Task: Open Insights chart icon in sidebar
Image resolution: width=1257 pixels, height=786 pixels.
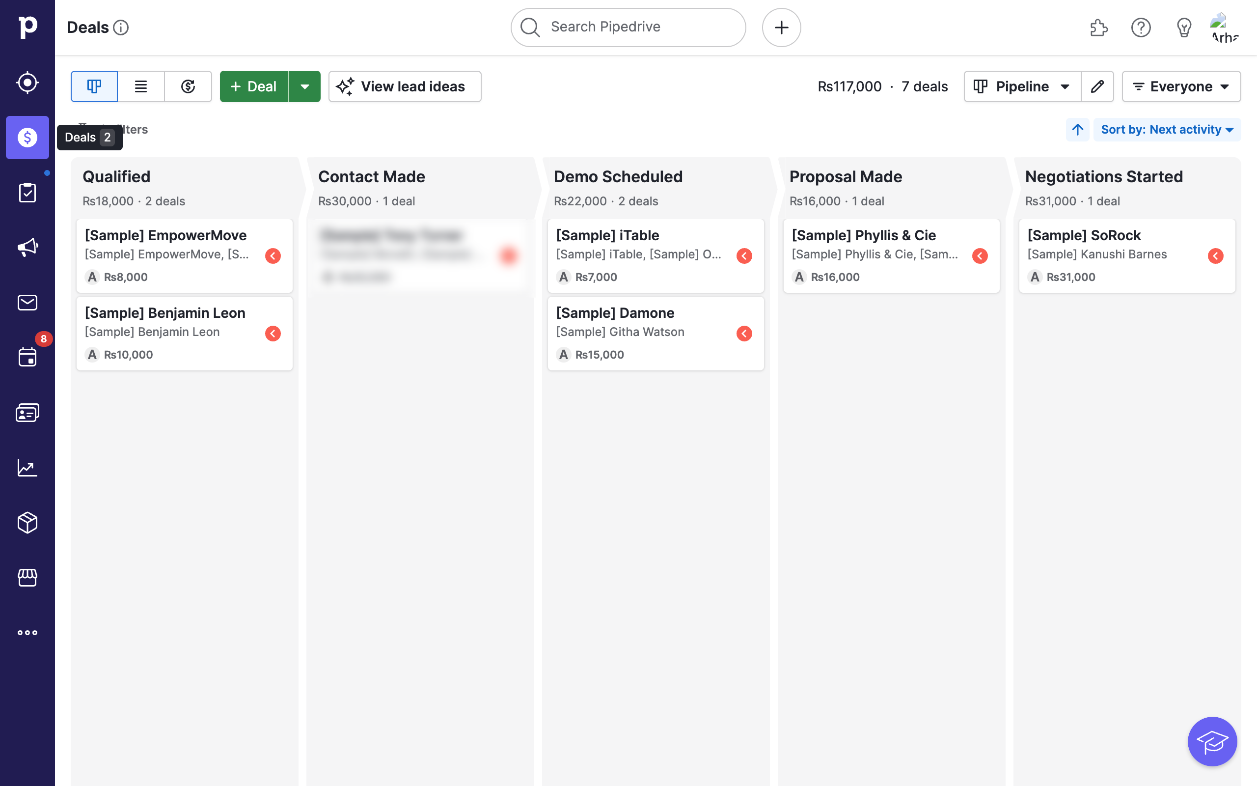Action: 27,467
